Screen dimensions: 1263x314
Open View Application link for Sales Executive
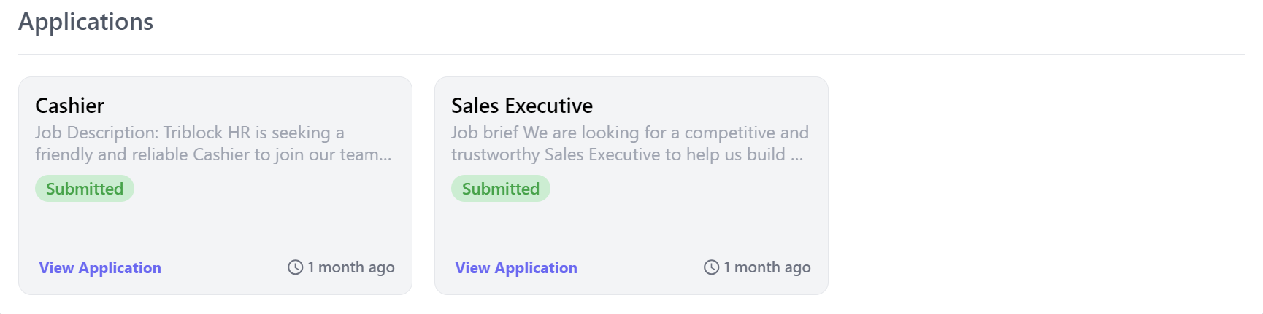(516, 267)
